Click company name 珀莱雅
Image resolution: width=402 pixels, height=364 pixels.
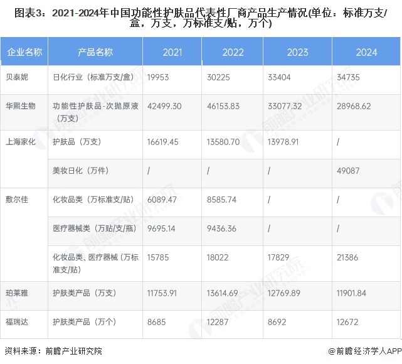[17, 293]
